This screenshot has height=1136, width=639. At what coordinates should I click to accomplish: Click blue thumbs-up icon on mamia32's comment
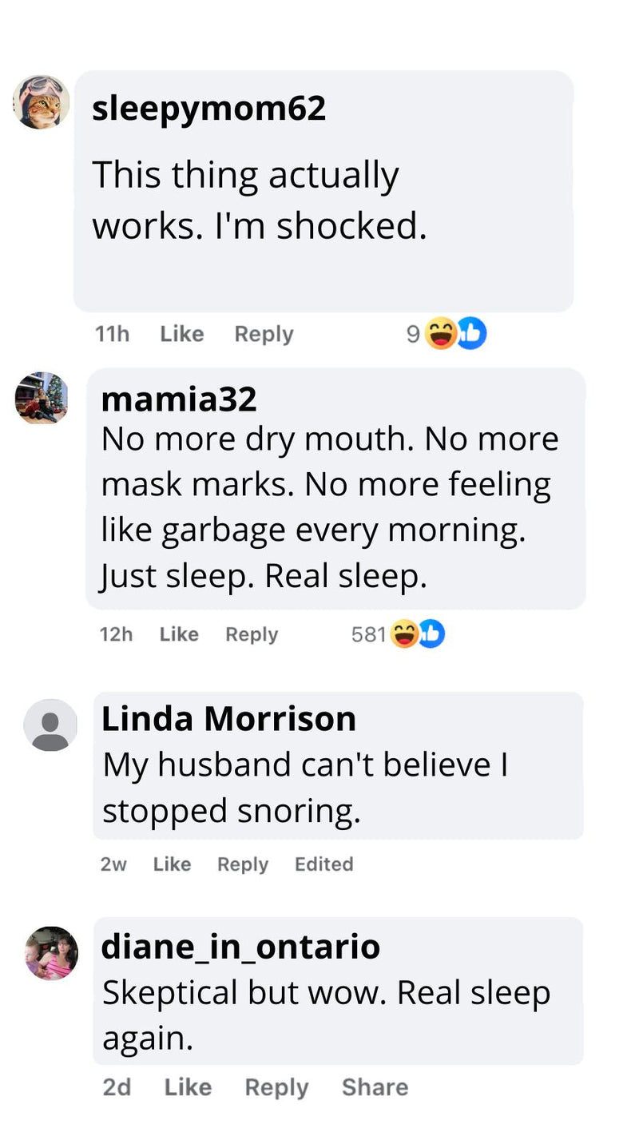[431, 634]
